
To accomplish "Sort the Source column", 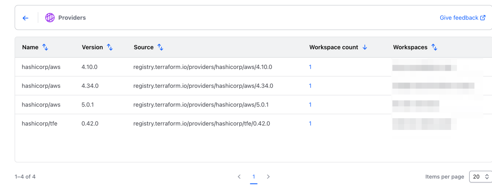I will click(160, 47).
